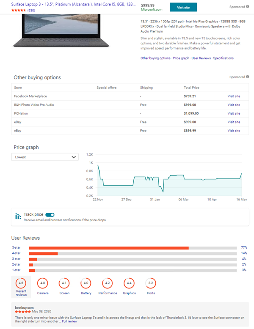Image resolution: width=254 pixels, height=329 pixels.
Task: Click the Sponsored info icon at top
Action: point(247,7)
